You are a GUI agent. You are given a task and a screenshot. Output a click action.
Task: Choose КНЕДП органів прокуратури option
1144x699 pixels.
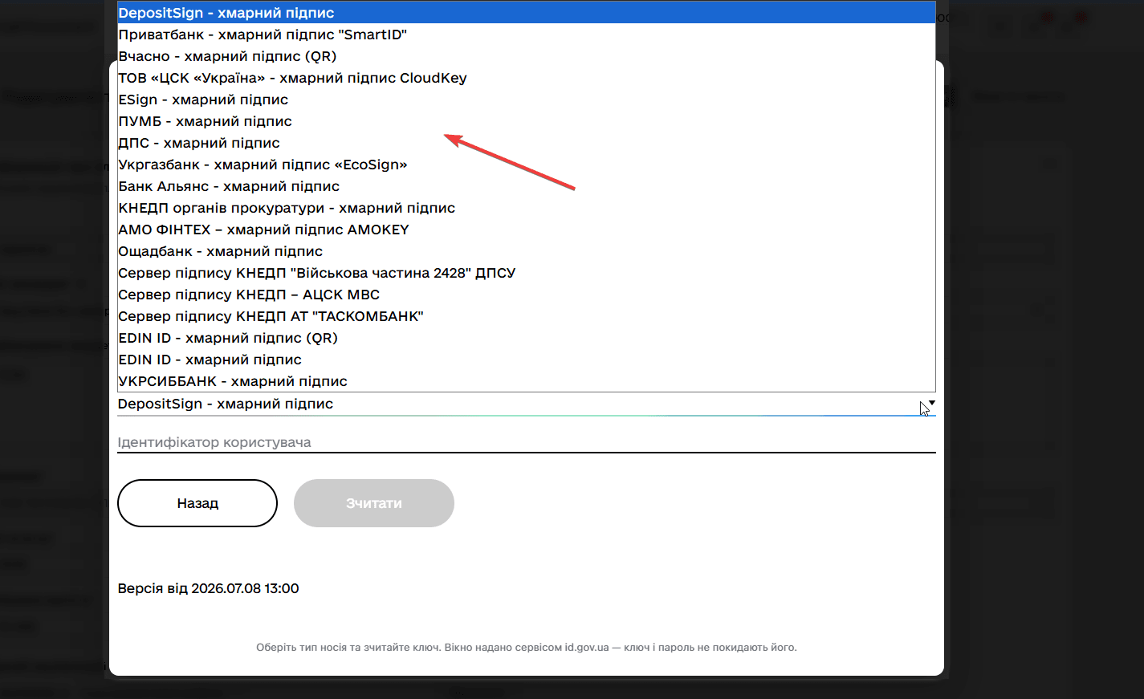coord(527,208)
